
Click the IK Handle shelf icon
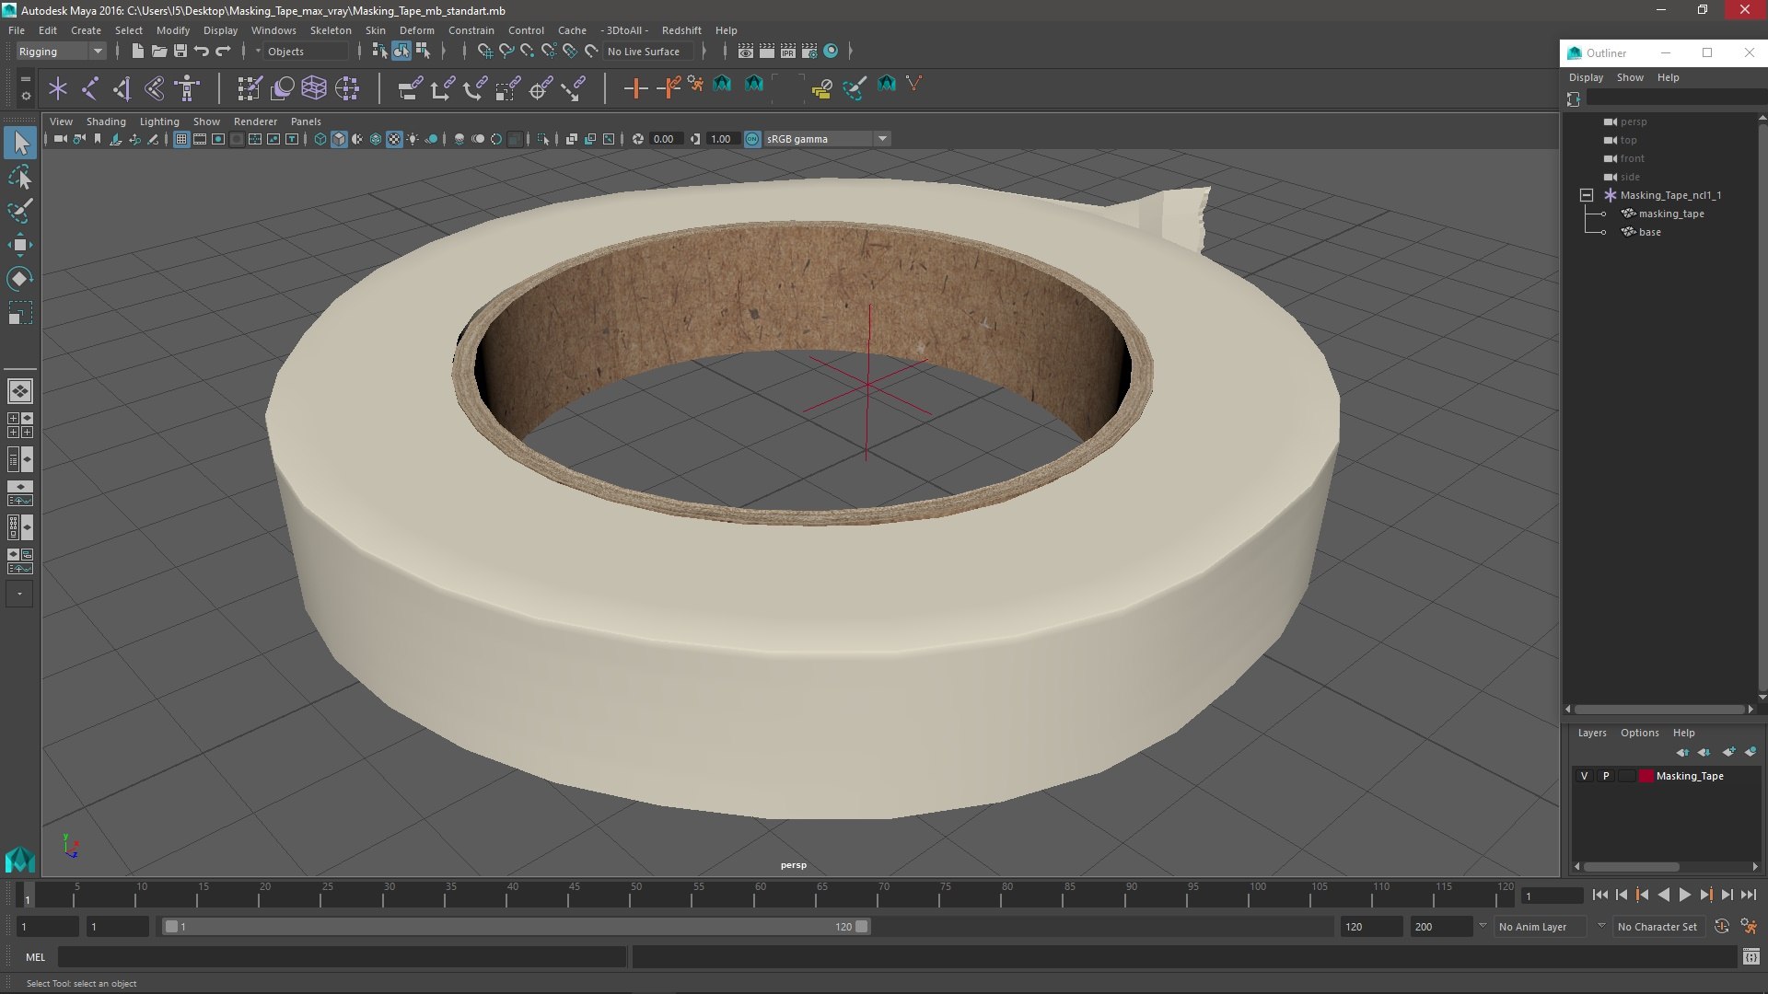point(122,88)
